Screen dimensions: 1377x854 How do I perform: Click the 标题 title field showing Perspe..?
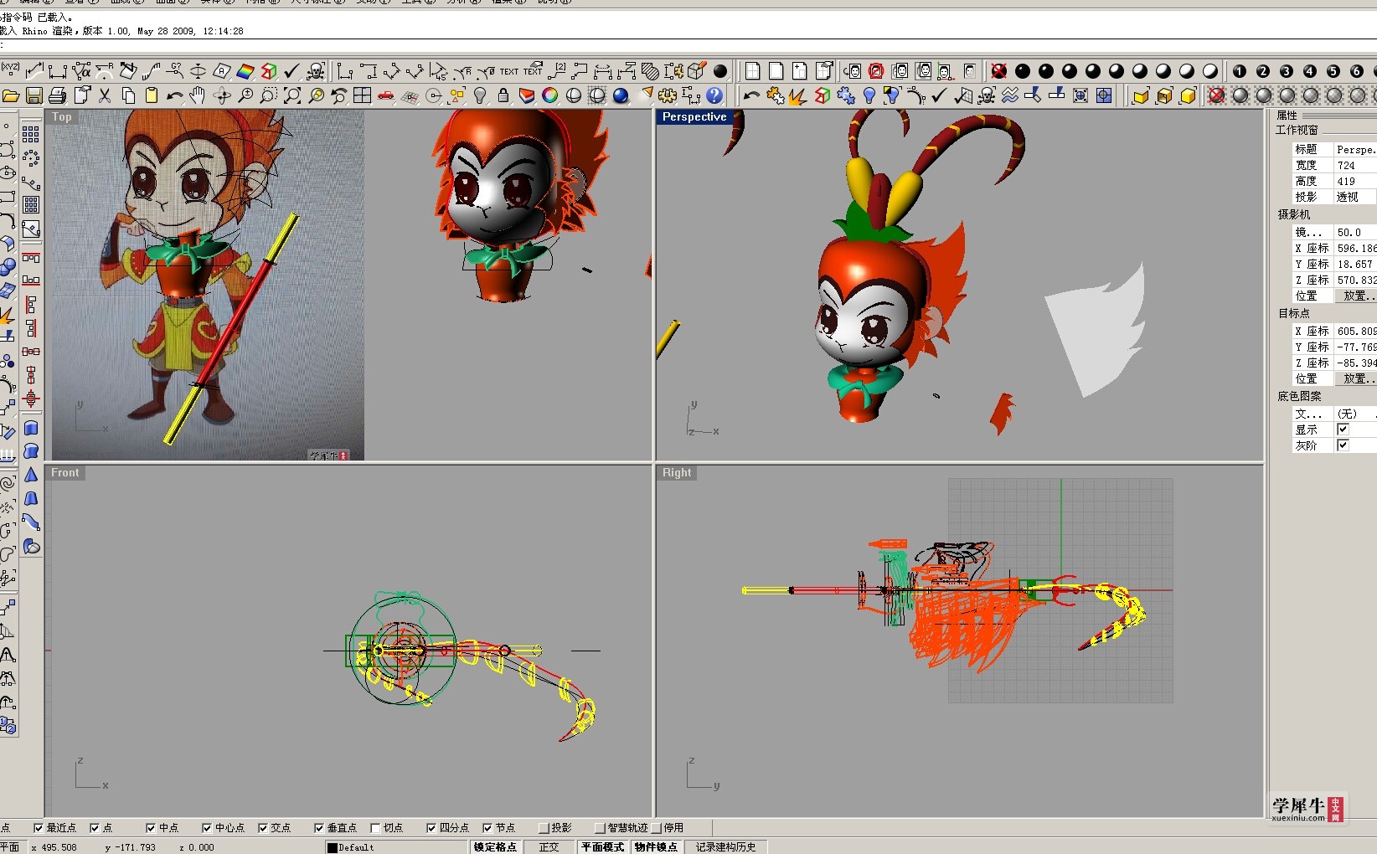point(1354,149)
